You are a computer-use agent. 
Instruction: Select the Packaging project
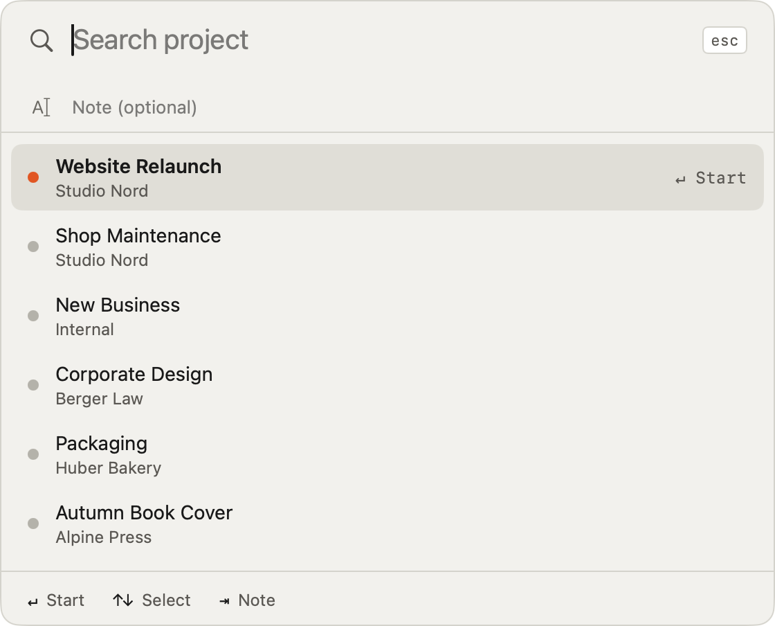(x=387, y=454)
